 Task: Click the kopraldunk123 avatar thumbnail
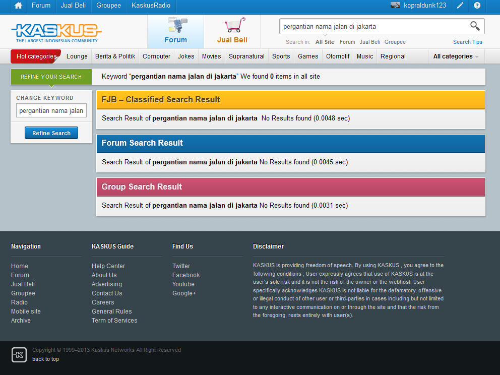(395, 6)
